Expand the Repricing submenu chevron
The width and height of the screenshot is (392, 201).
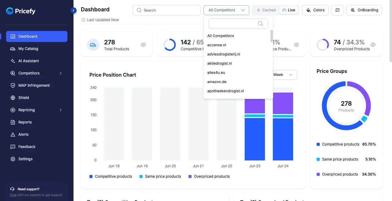(61, 110)
